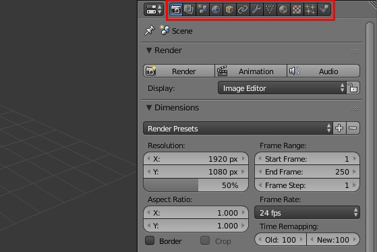Open the Render Presets dropdown
This screenshot has width=377, height=252.
pyautogui.click(x=238, y=128)
